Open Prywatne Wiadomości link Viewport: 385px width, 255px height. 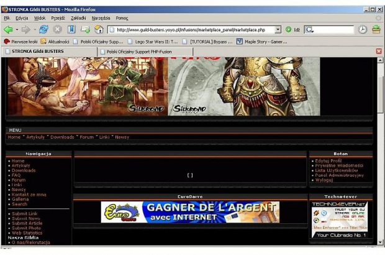pyautogui.click(x=339, y=165)
